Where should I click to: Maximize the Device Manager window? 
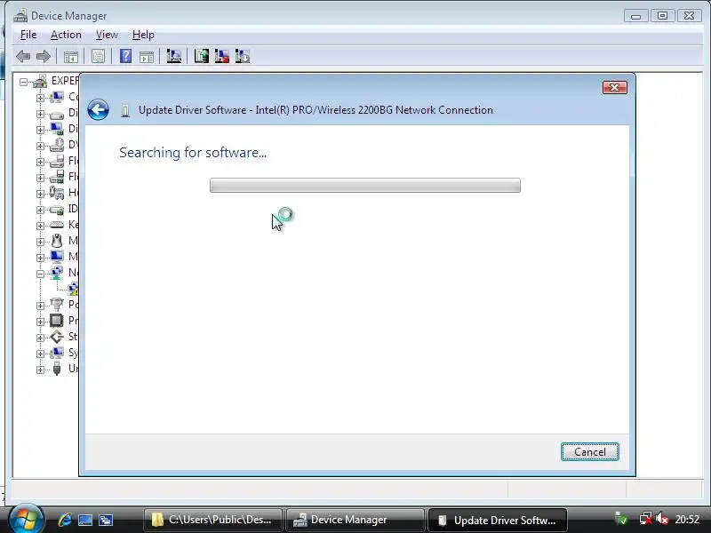(x=662, y=16)
